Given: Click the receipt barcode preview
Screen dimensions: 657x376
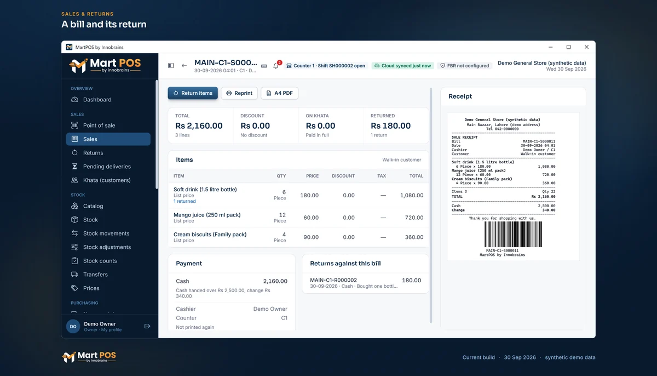Looking at the screenshot, I should click(x=513, y=235).
